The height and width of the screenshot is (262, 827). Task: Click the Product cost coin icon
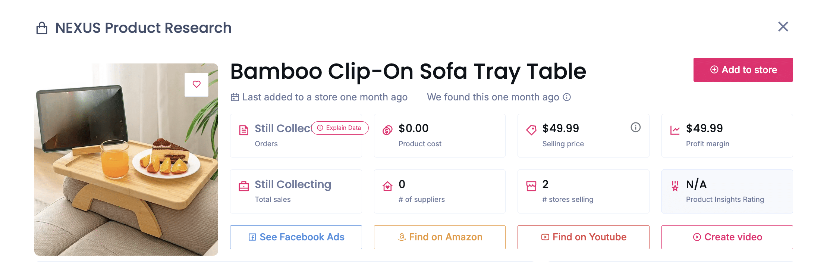click(x=387, y=130)
